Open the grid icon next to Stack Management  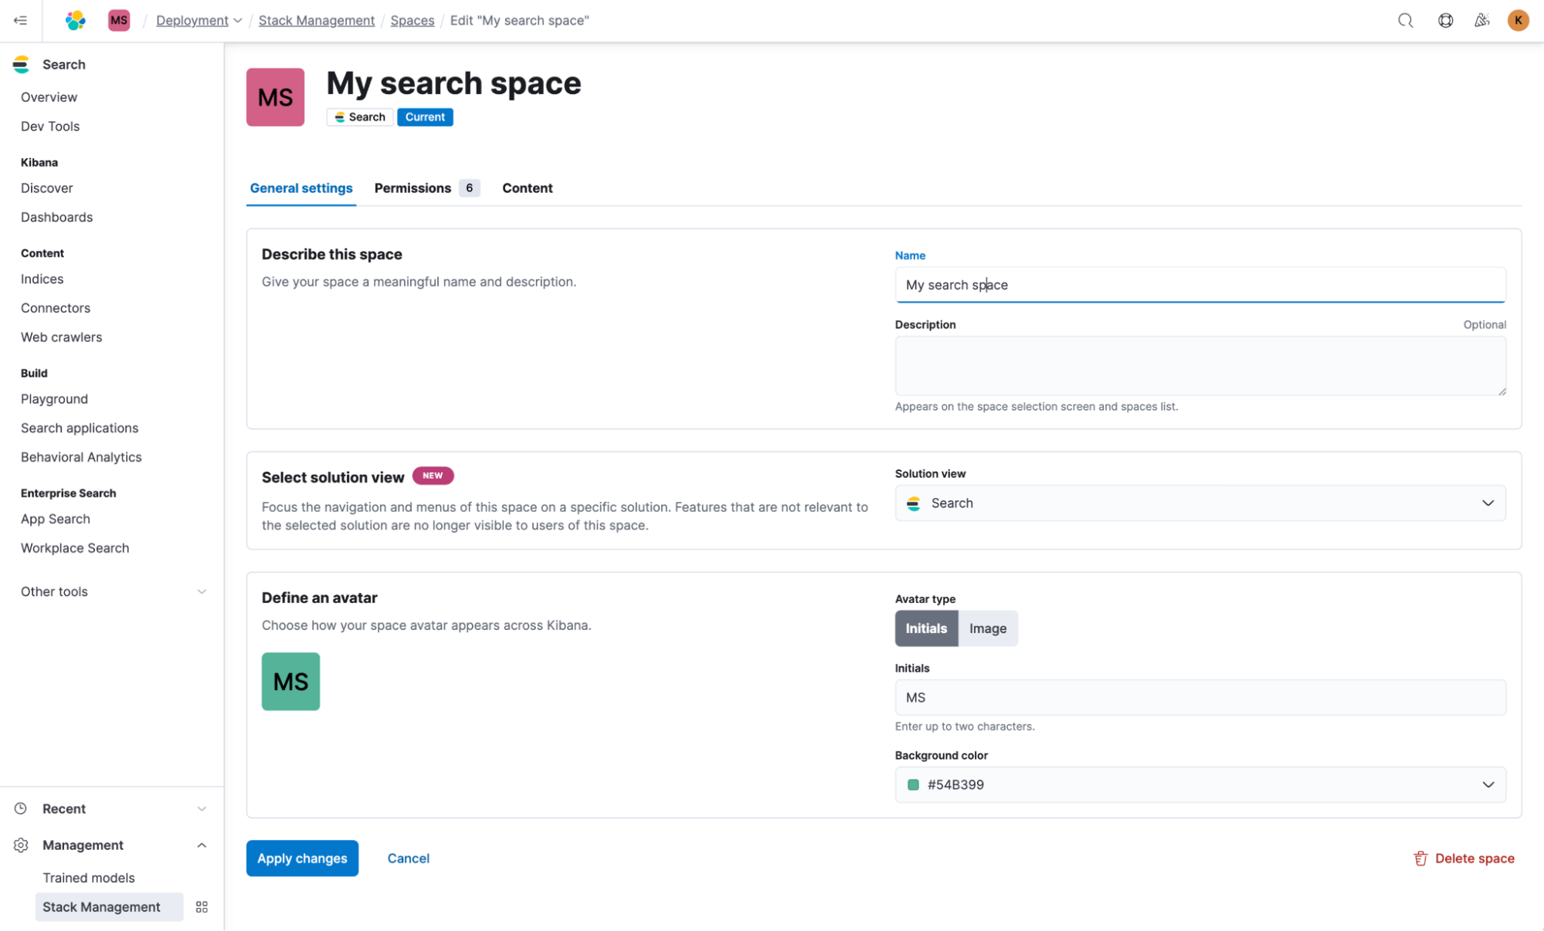[202, 907]
